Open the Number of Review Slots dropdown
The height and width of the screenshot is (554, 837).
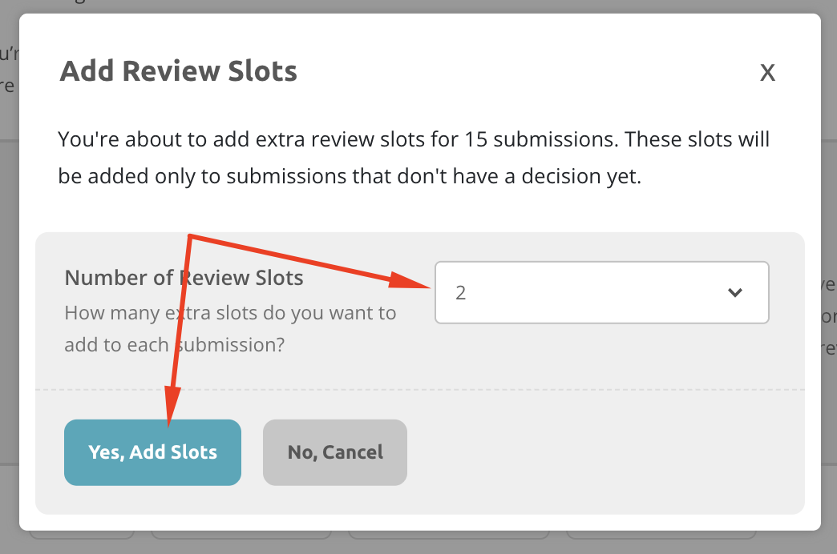[601, 292]
